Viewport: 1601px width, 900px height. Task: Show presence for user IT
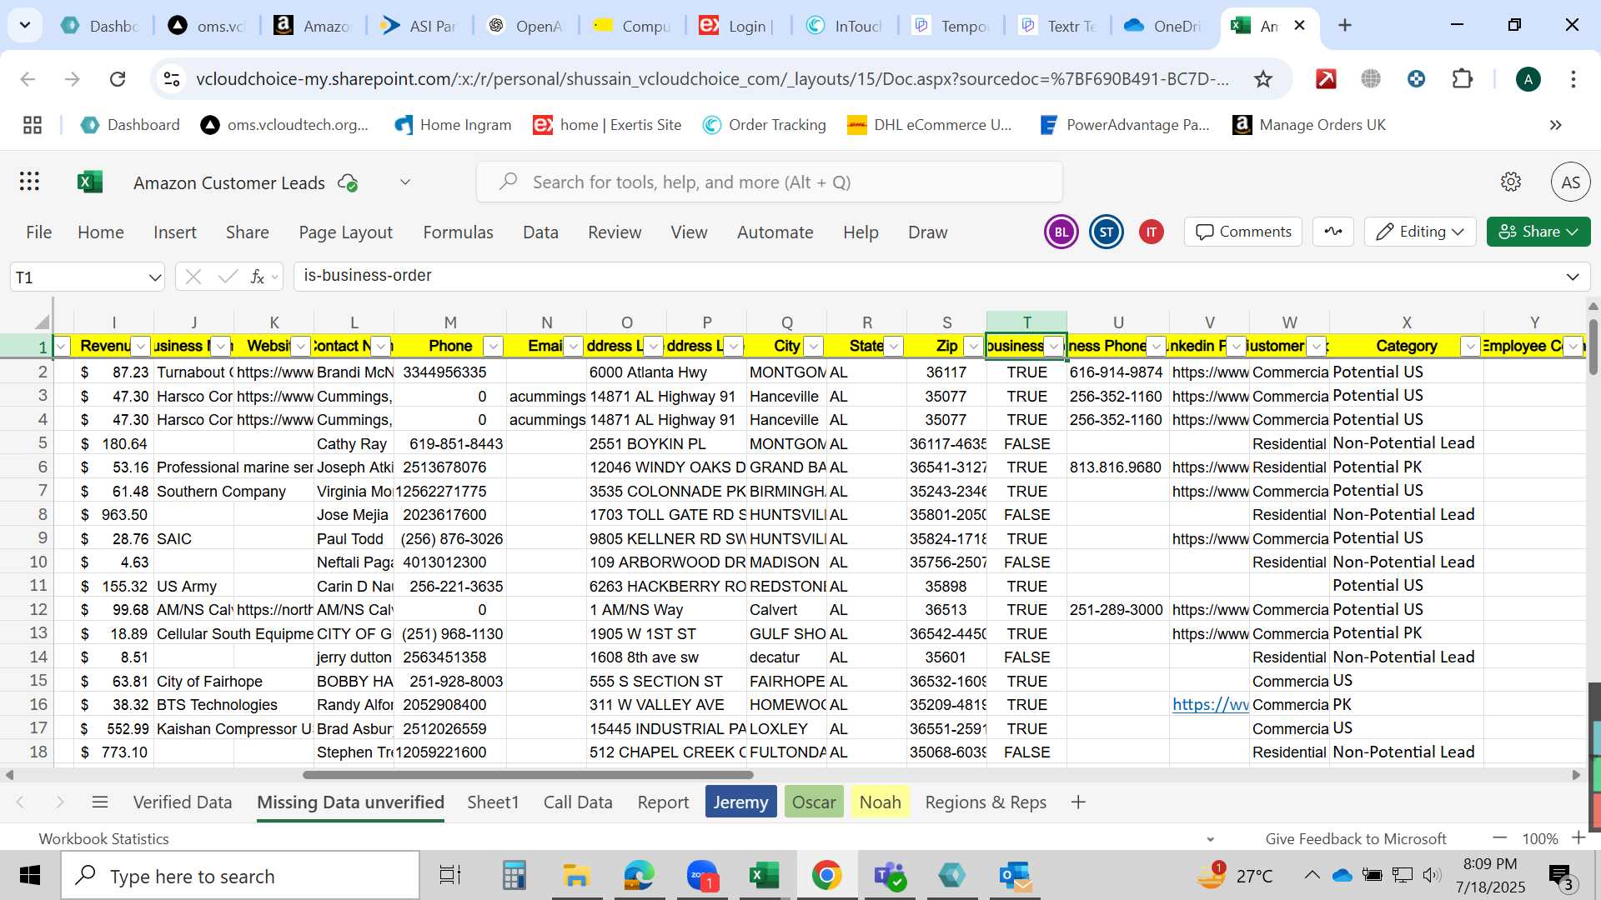point(1152,232)
